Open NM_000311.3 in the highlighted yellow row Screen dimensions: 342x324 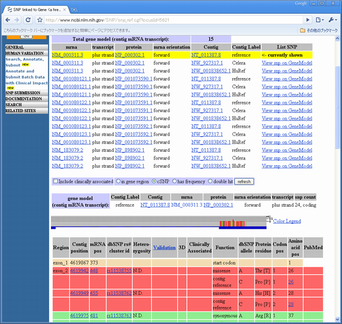coord(67,55)
